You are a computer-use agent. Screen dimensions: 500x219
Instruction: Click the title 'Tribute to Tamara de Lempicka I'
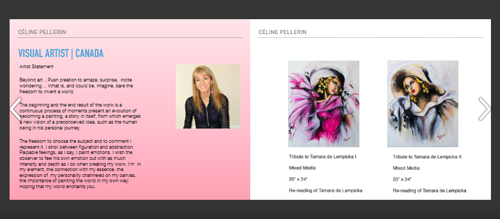[x=322, y=157]
